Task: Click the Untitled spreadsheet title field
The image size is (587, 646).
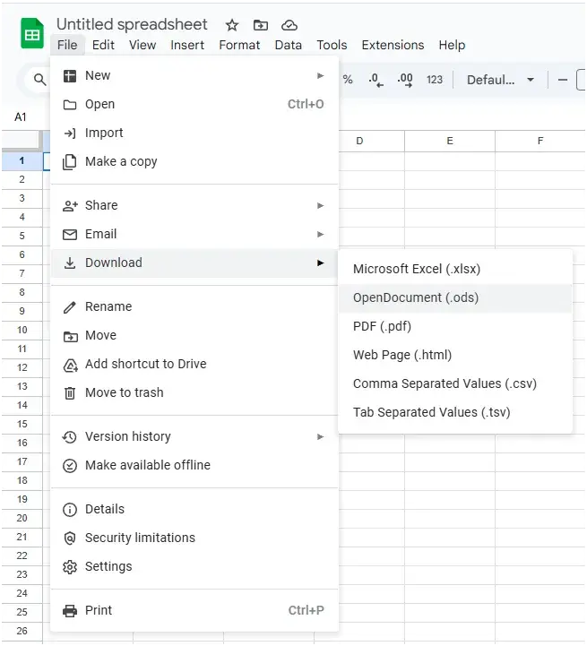Action: 132,24
